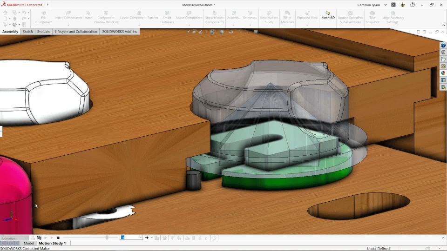Screen dimensions: 447x251
Task: Click the Mate tool icon
Action: pyautogui.click(x=88, y=15)
